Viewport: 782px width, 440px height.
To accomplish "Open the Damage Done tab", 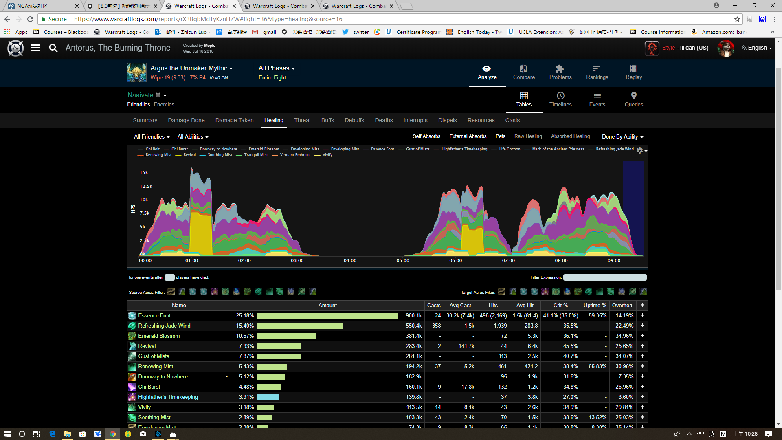I will (x=186, y=120).
